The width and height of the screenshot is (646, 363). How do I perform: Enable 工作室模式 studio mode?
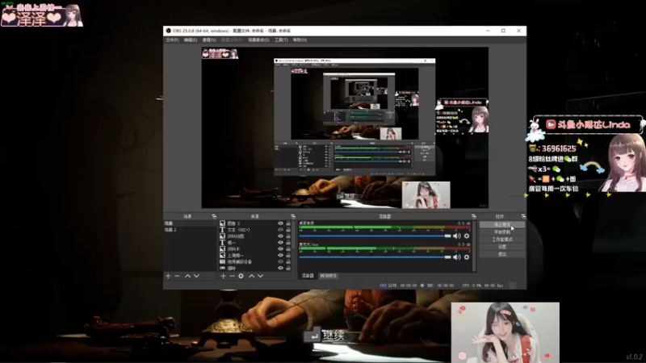coord(501,240)
